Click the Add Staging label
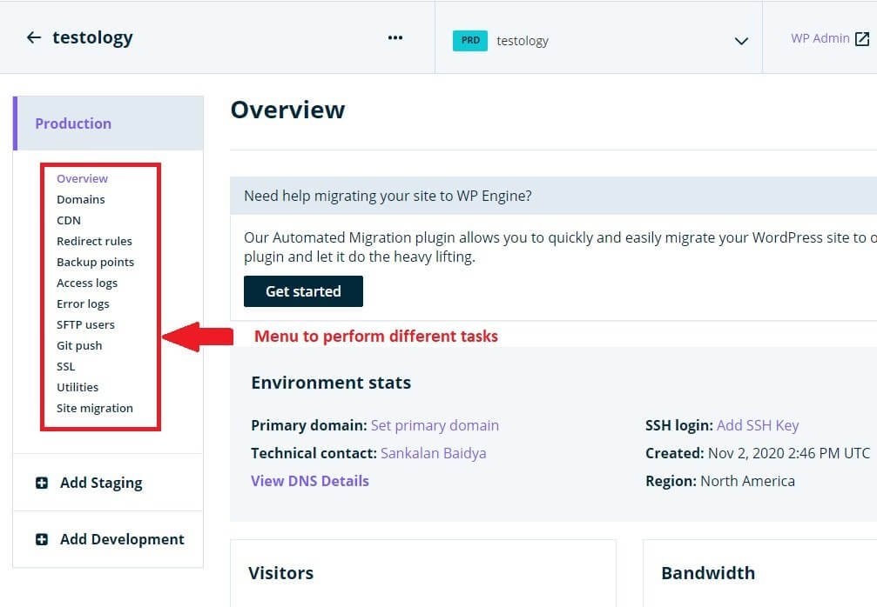Viewport: 877px width, 607px height. pyautogui.click(x=101, y=483)
